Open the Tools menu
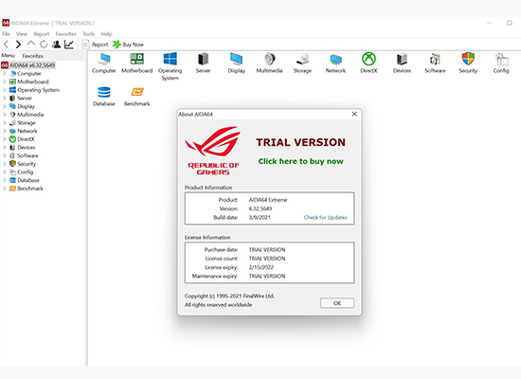The width and height of the screenshot is (521, 379). [x=88, y=34]
